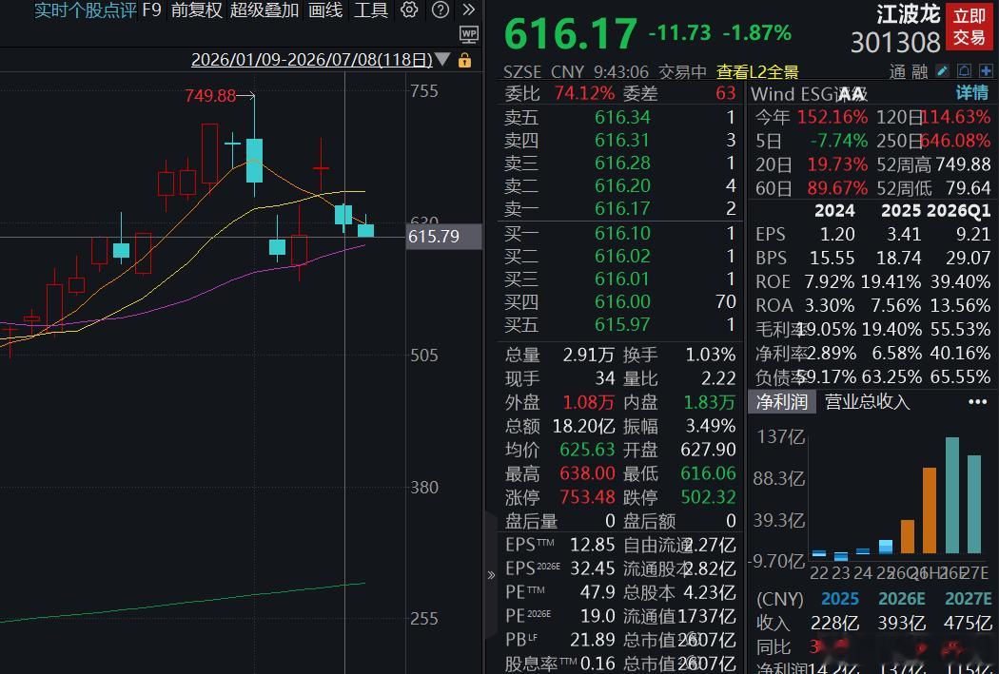Viewport: 999px width, 674px height.
Task: Select the date range 2026/01/09-2026/07/08 label
Action: [x=311, y=60]
